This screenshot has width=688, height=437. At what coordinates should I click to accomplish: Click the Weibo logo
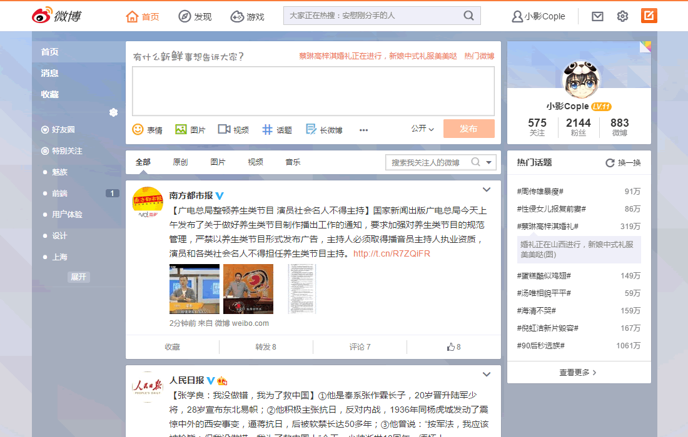pyautogui.click(x=56, y=16)
